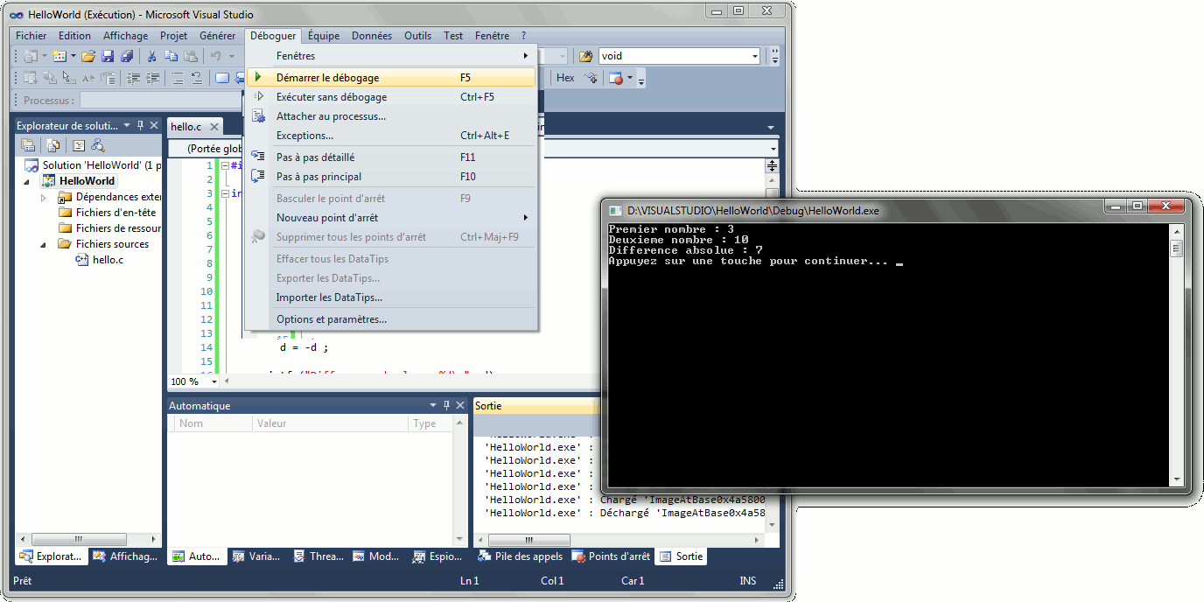
Task: Open the Add New Item dropdown arrow
Action: (73, 56)
